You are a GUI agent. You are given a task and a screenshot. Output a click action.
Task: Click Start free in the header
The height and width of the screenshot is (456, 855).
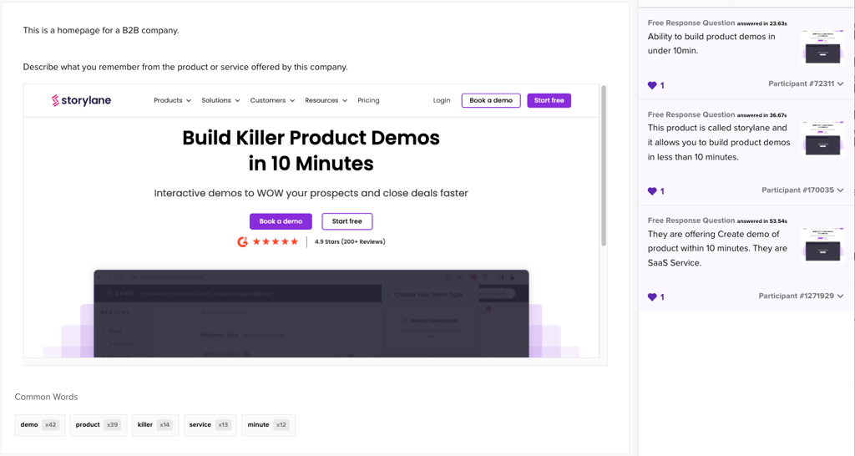pyautogui.click(x=549, y=100)
